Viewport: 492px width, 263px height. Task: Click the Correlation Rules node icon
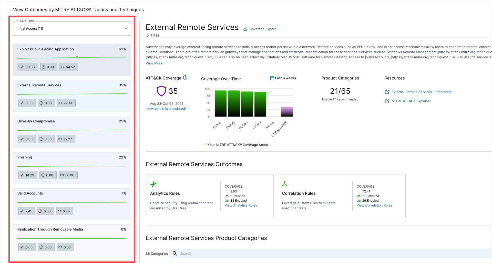coord(285,184)
